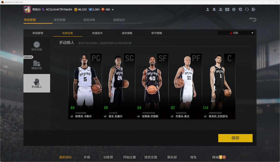Open the video replay icon
The image size is (280, 162).
(x=227, y=10)
